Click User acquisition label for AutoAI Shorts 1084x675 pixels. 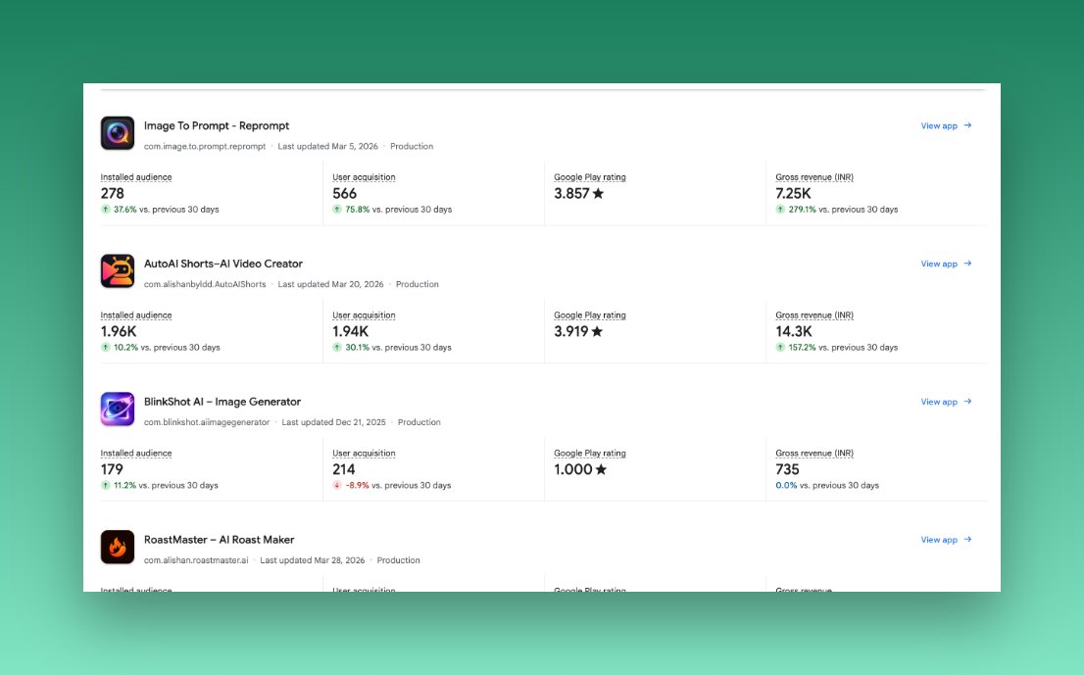coord(364,315)
